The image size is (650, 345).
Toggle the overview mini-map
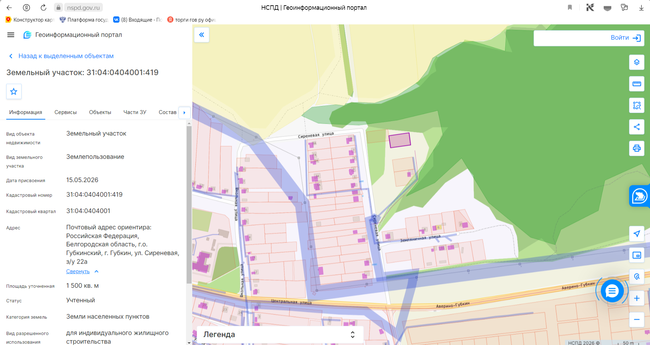coord(637,255)
